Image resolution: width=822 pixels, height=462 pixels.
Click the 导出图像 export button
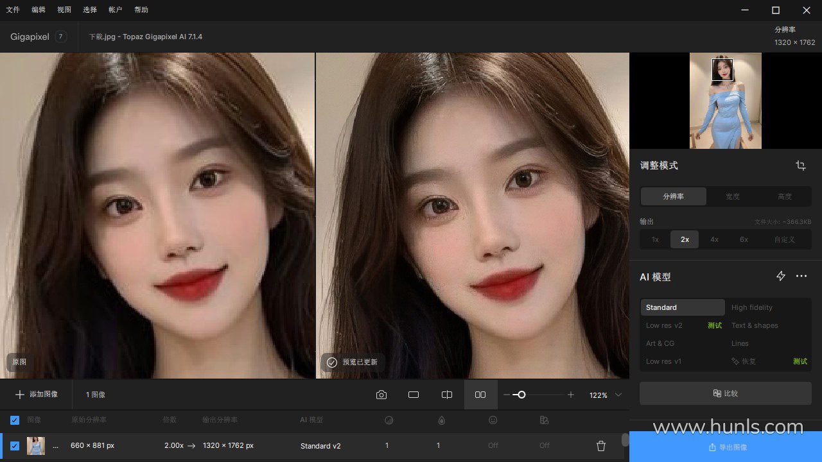(726, 447)
